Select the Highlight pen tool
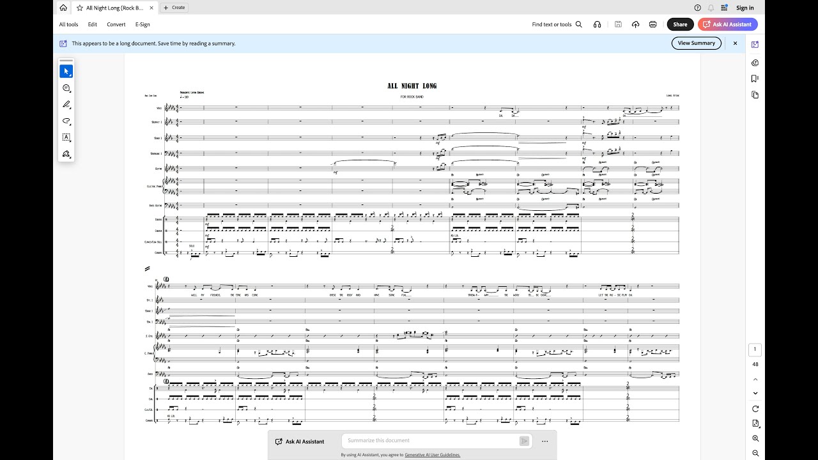 pos(66,104)
